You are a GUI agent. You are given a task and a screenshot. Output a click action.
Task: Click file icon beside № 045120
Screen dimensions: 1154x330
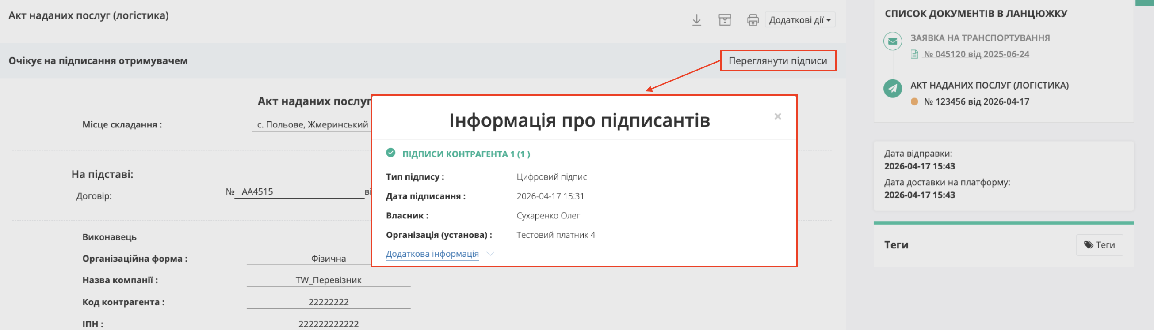(914, 55)
